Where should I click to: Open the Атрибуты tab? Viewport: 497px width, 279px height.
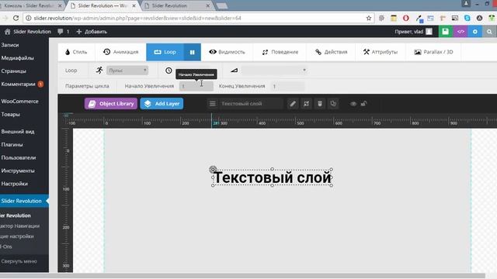(x=381, y=52)
